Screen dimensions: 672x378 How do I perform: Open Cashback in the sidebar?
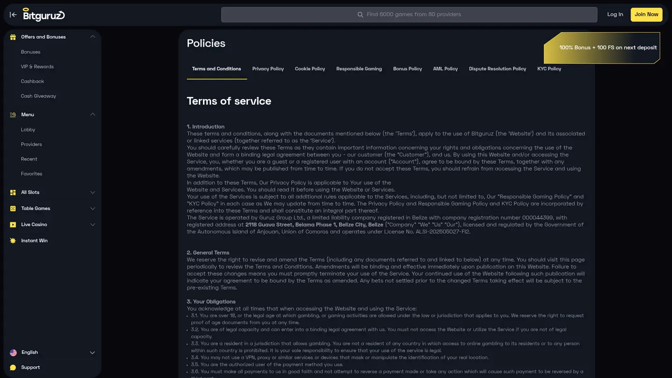(x=33, y=82)
